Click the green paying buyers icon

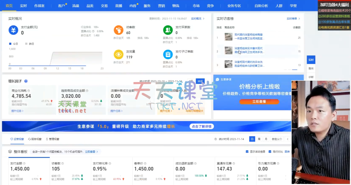coord(168,30)
